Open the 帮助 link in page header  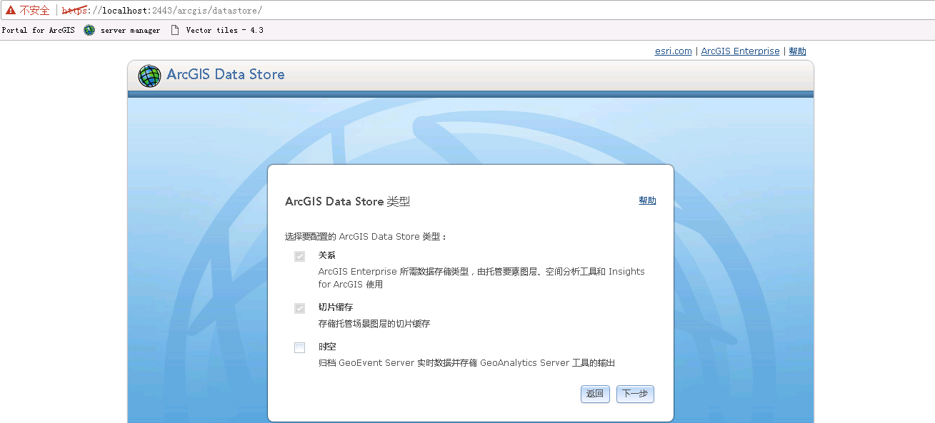click(797, 51)
